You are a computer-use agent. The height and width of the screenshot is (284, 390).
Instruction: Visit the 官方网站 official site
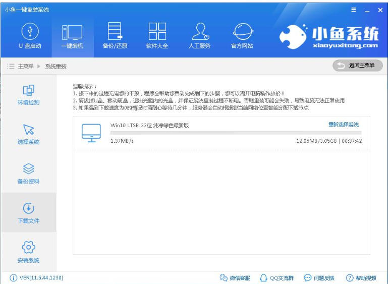click(x=242, y=36)
